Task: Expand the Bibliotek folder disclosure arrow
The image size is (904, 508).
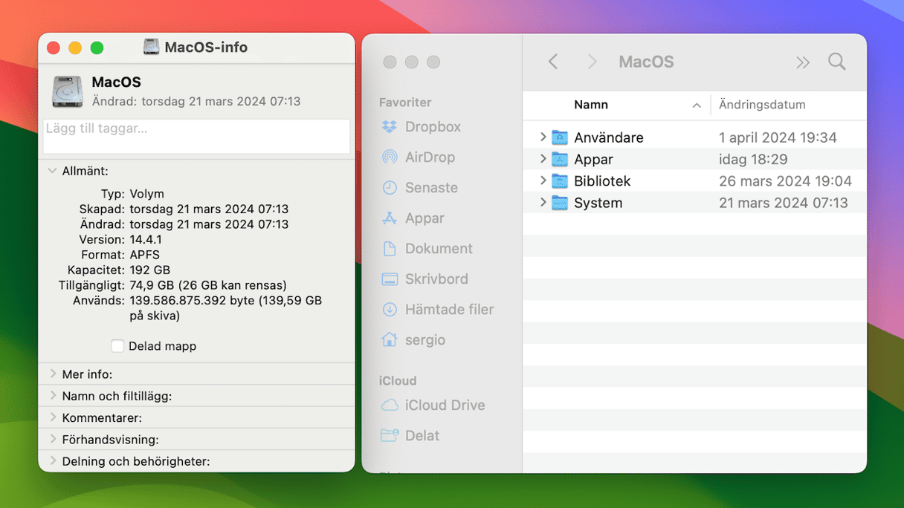Action: (543, 180)
